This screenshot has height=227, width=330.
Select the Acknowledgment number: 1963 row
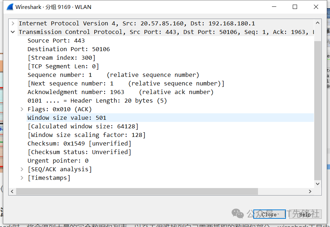pyautogui.click(x=76, y=92)
